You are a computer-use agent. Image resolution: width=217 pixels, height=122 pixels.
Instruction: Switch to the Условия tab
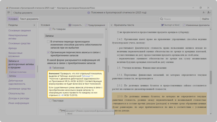click(x=13, y=19)
